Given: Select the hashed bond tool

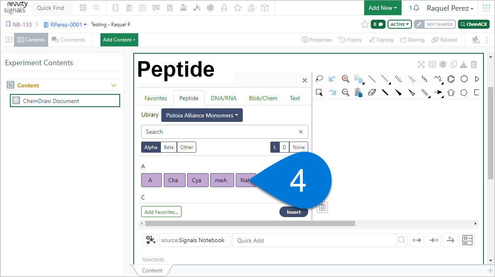Looking at the screenshot, I should [398, 79].
